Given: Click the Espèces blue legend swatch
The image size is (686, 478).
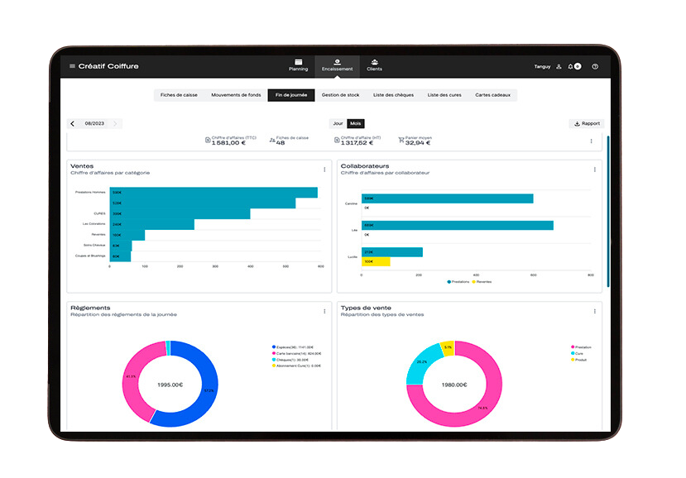Looking at the screenshot, I should tap(273, 347).
